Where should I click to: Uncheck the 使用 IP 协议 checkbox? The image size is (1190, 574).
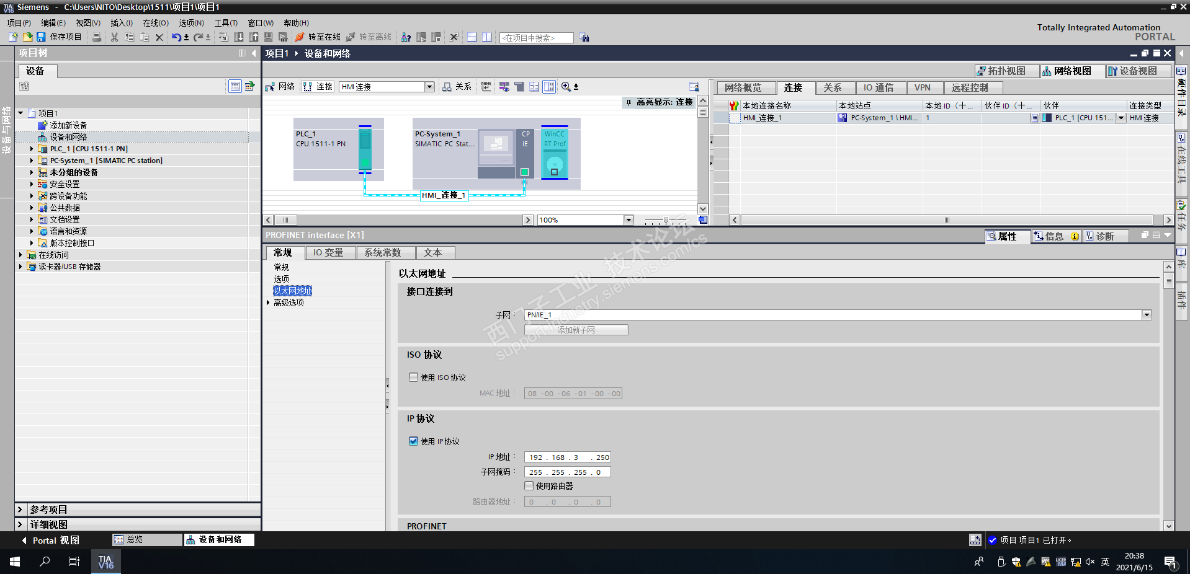click(x=413, y=441)
